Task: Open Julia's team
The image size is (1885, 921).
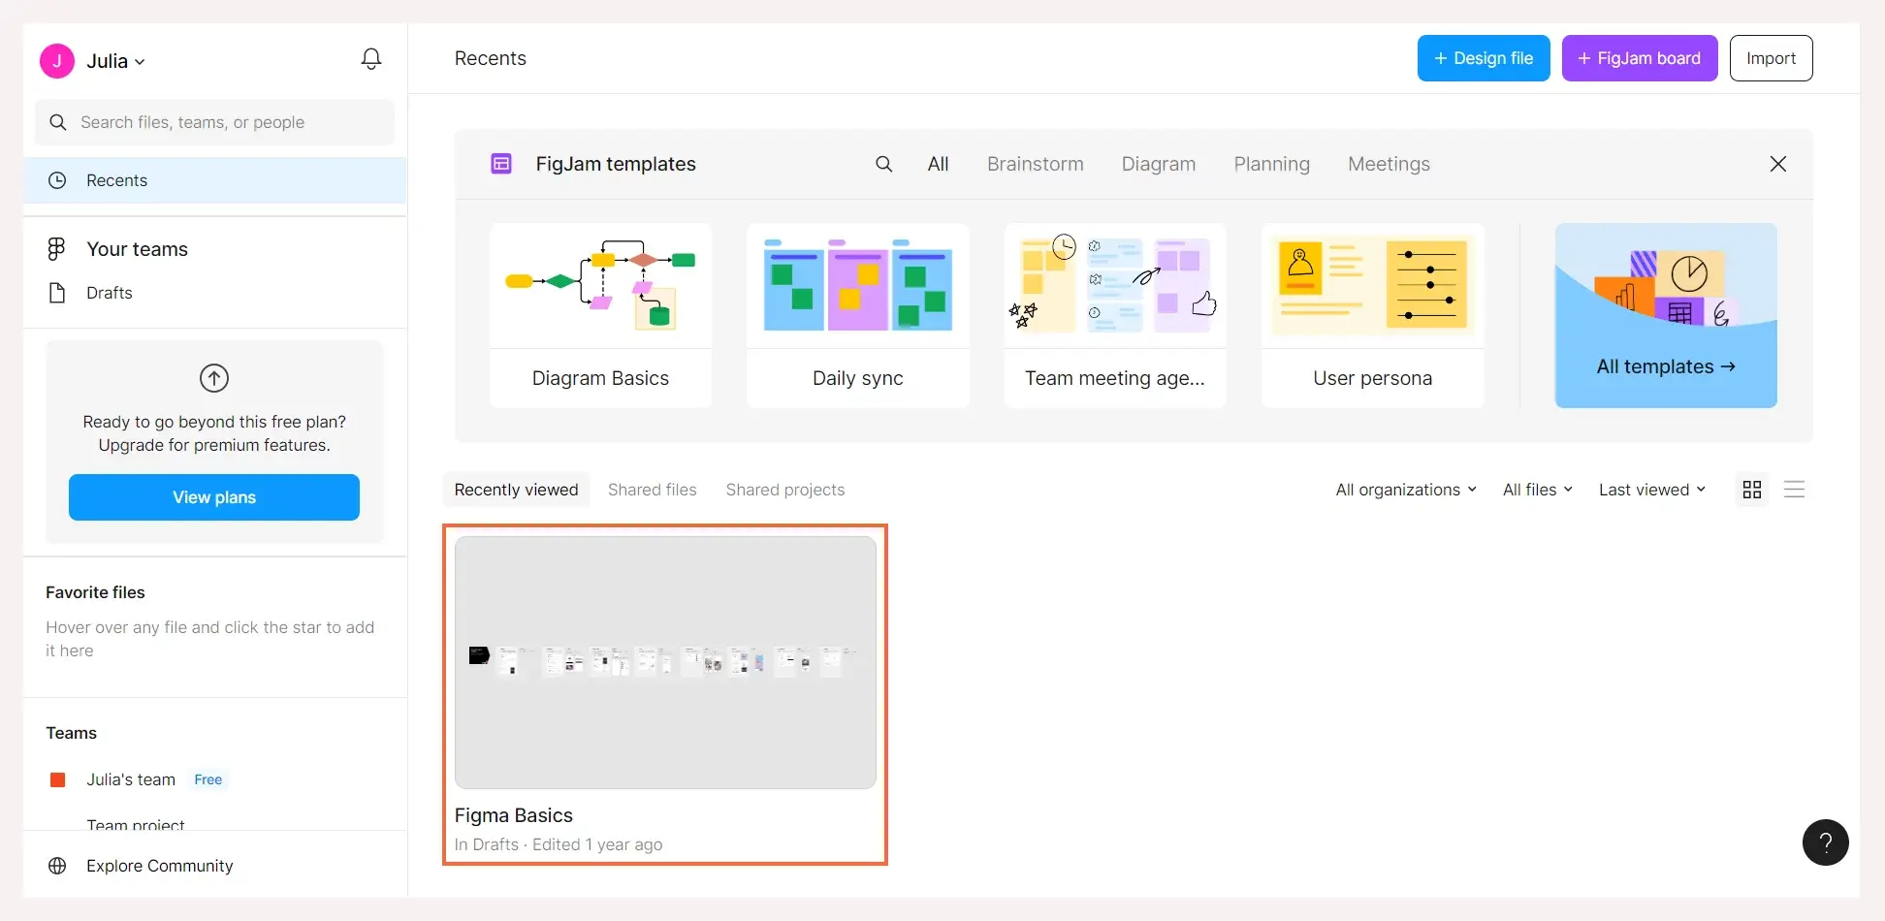Action: coord(131,779)
